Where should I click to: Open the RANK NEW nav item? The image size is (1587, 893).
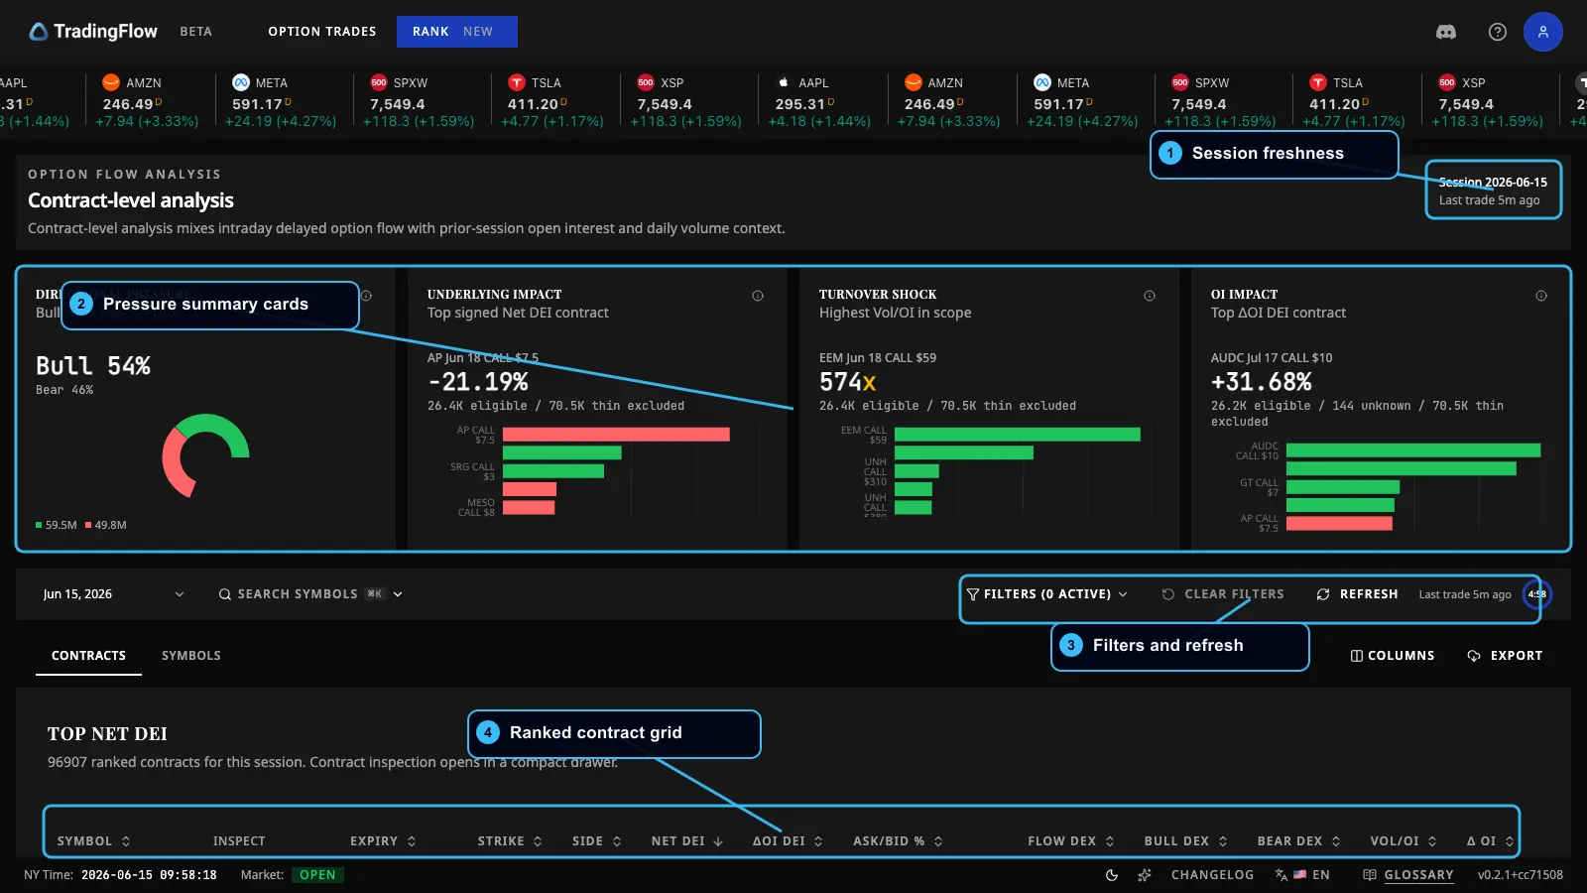click(x=456, y=32)
